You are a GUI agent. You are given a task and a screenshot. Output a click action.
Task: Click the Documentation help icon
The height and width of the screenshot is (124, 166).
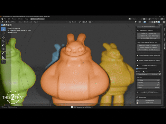click(x=138, y=101)
